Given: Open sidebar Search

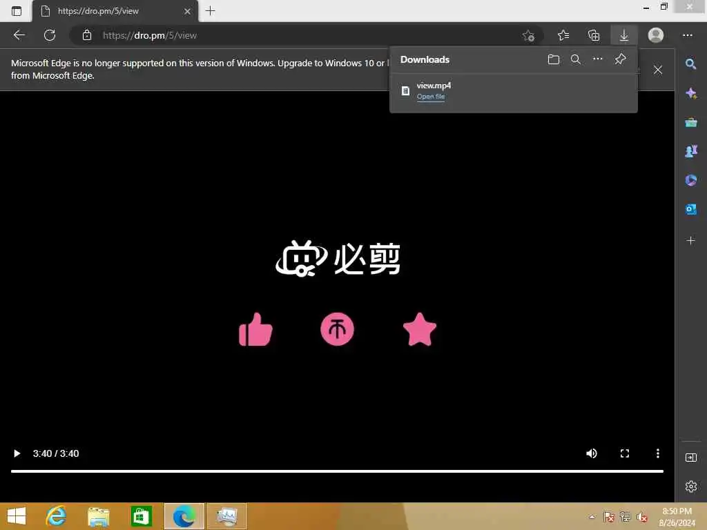Looking at the screenshot, I should click(x=690, y=64).
